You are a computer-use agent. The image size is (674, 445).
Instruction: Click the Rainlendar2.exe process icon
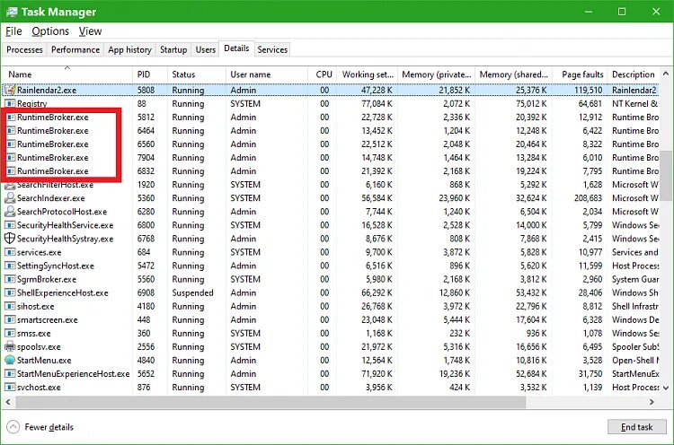pyautogui.click(x=10, y=90)
